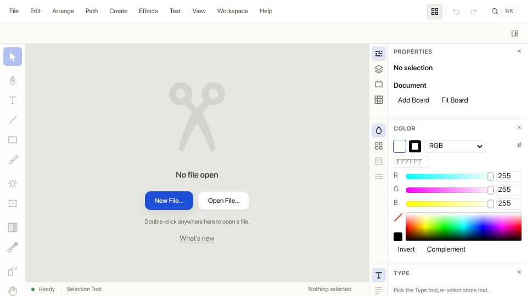This screenshot has width=527, height=296.
Task: Close the Type panel
Action: pos(519,272)
